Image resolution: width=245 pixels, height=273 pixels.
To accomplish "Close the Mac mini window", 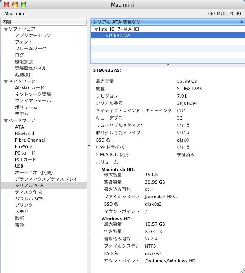I will [7, 4].
